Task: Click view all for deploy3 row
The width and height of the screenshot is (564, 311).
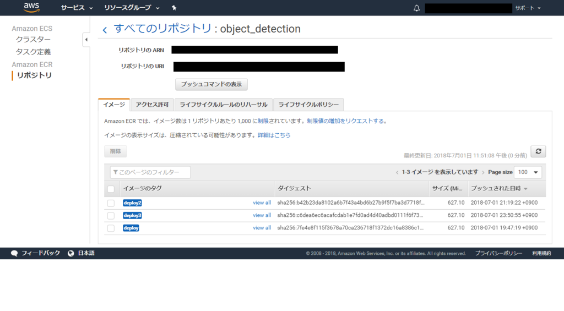Action: tap(262, 215)
